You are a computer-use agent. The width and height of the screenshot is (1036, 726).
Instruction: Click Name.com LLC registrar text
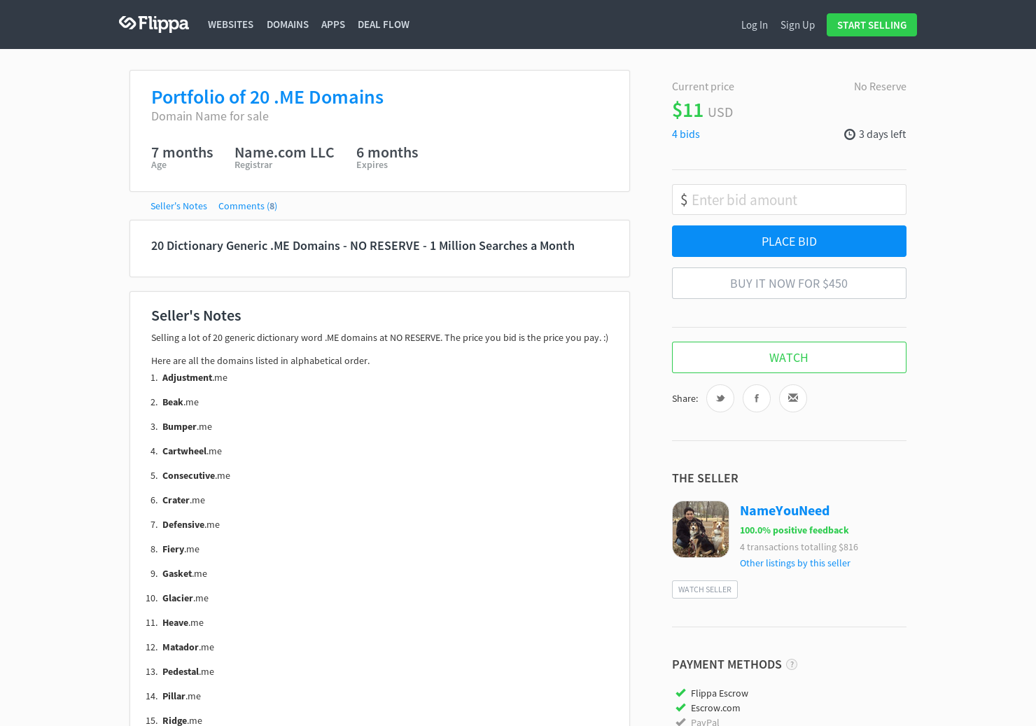pos(284,153)
